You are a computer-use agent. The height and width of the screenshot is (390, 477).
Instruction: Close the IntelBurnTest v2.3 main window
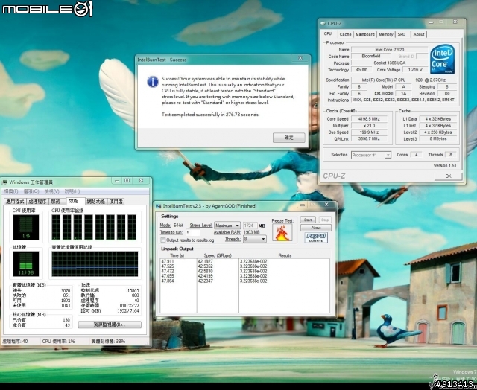[326, 205]
